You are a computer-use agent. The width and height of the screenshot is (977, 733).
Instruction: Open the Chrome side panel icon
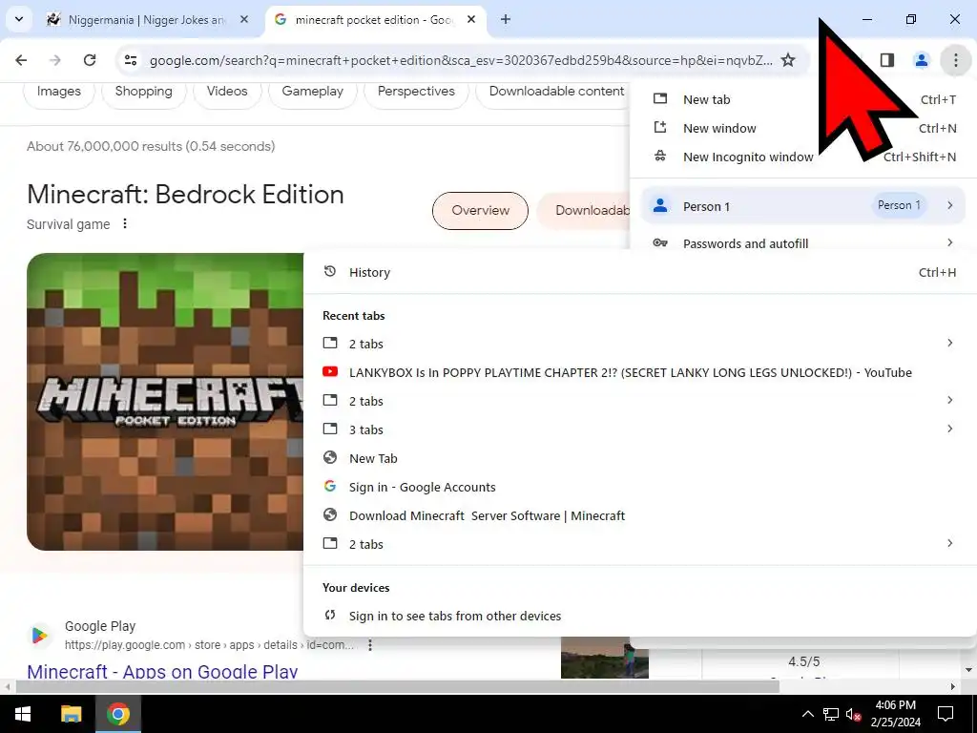886,60
